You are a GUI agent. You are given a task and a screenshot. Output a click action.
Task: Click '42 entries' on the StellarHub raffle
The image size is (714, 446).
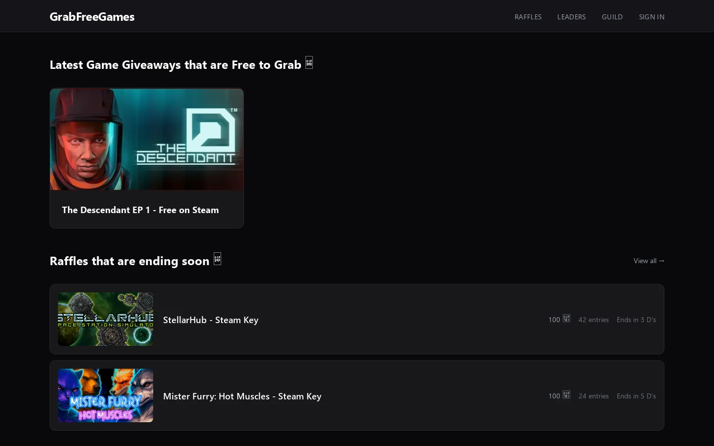(x=594, y=320)
